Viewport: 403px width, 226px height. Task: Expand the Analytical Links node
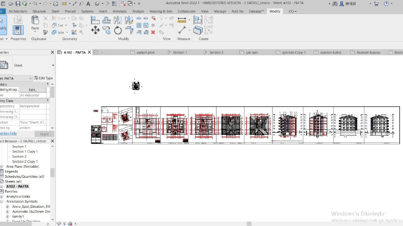[2, 197]
